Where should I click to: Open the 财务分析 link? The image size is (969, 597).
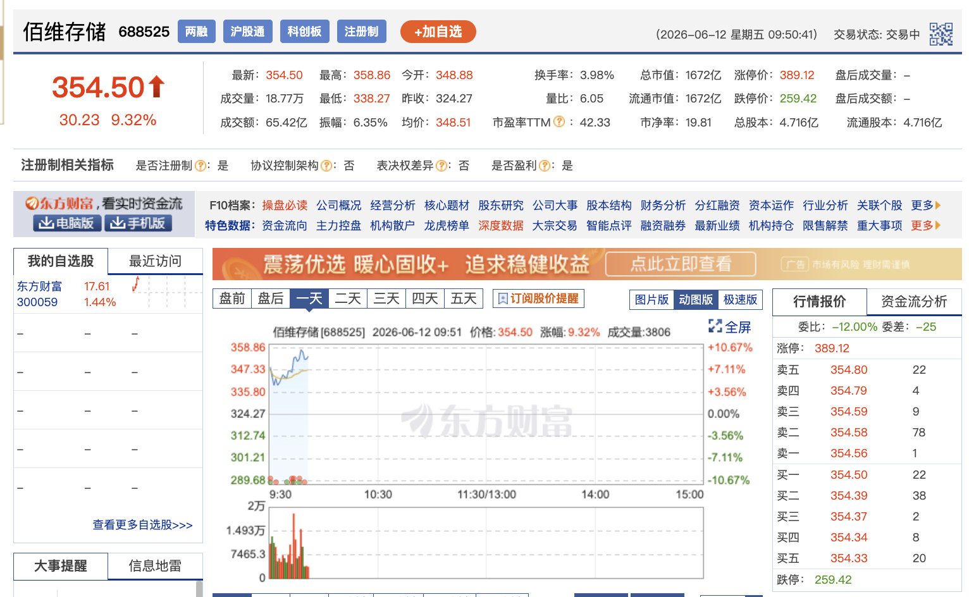click(x=663, y=206)
